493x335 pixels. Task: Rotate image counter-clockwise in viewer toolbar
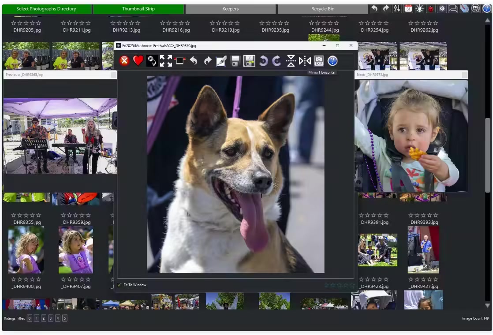[263, 61]
